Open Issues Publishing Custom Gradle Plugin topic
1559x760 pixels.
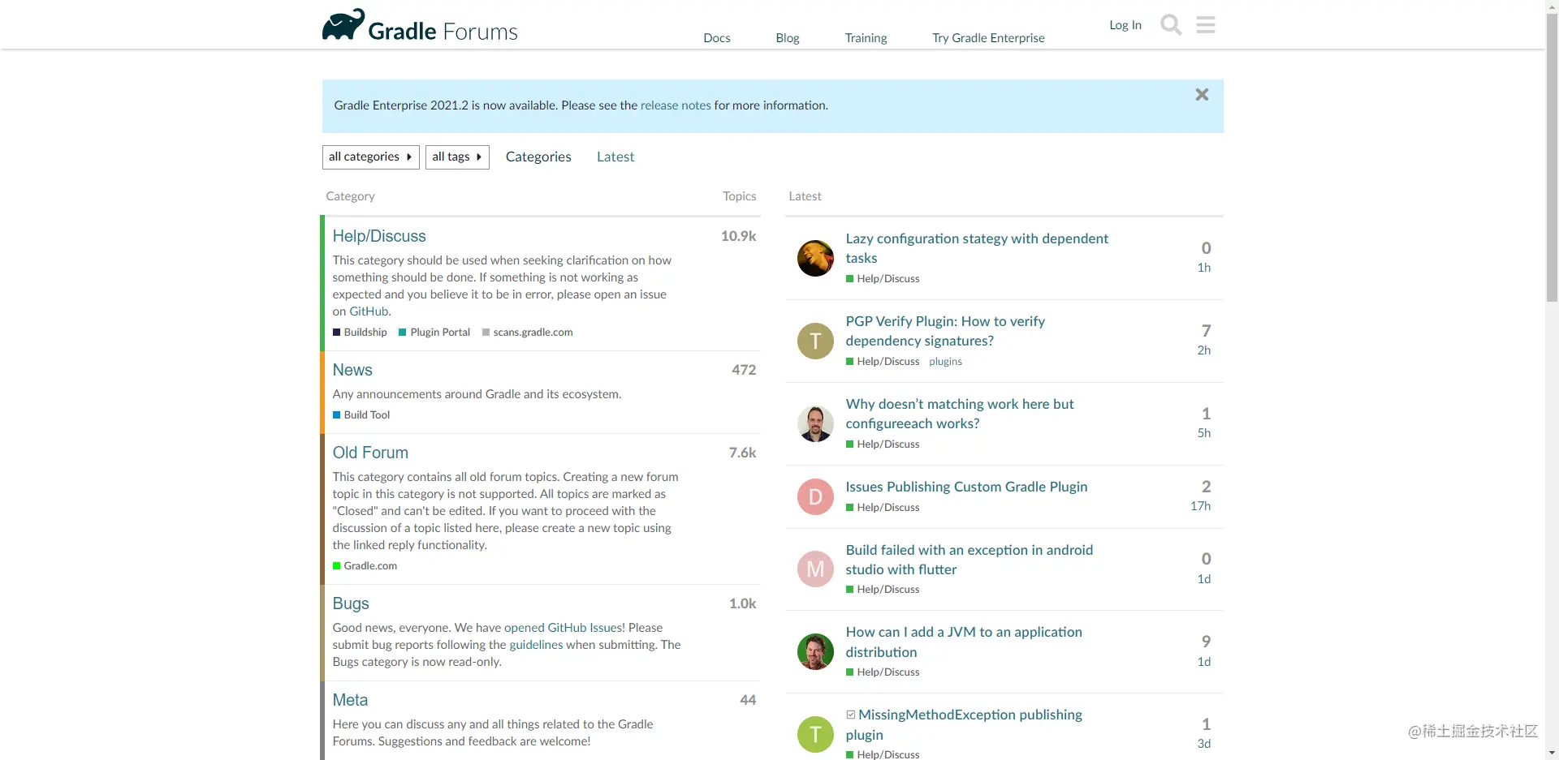pyautogui.click(x=966, y=487)
